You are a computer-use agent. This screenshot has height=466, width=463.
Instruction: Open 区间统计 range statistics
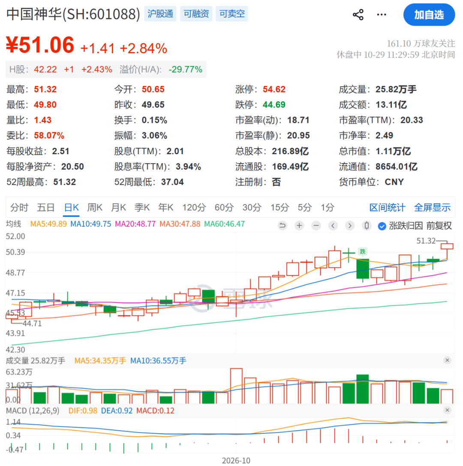pos(388,207)
